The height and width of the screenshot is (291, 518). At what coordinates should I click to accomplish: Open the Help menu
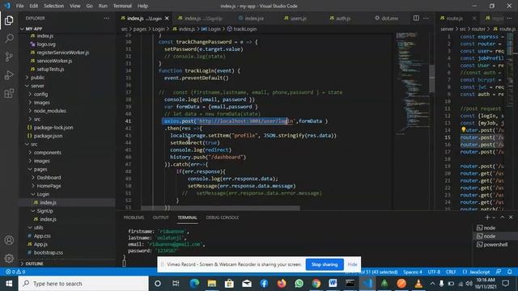(x=142, y=6)
